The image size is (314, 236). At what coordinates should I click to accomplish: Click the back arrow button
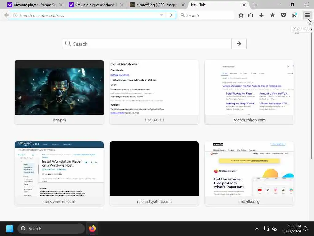(6, 15)
